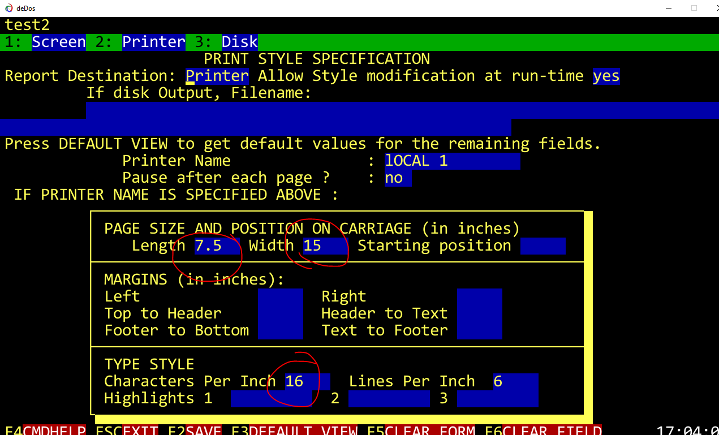The image size is (719, 435).
Task: Click the 'TYPE STYLE' section heading
Action: (149, 364)
